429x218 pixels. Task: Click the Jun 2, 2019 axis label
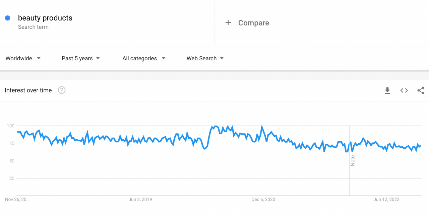tap(140, 200)
